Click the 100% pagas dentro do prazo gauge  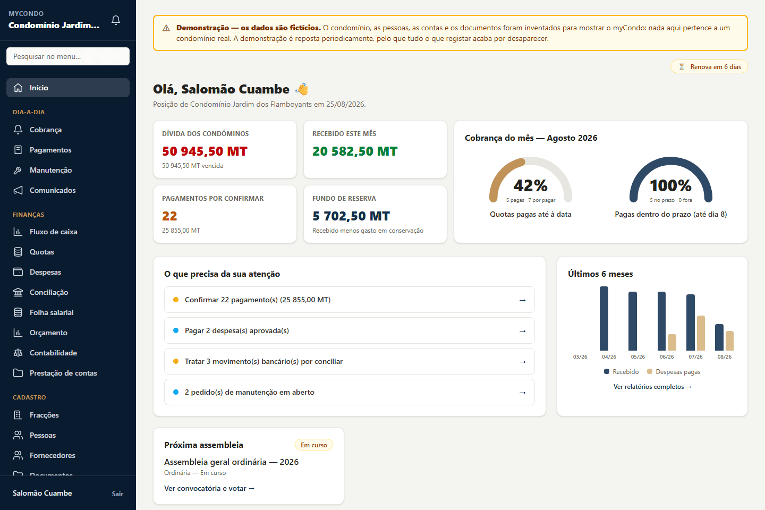[x=671, y=181]
